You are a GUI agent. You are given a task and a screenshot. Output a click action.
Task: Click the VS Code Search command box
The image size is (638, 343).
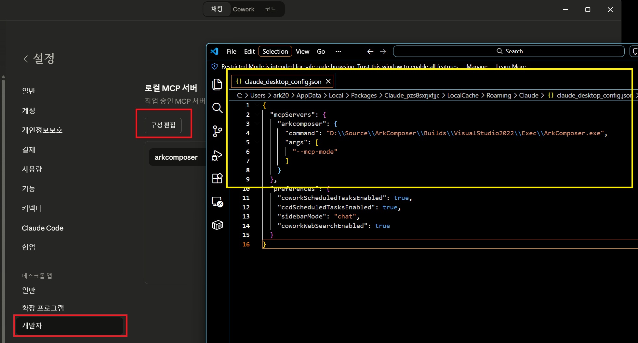pyautogui.click(x=509, y=51)
